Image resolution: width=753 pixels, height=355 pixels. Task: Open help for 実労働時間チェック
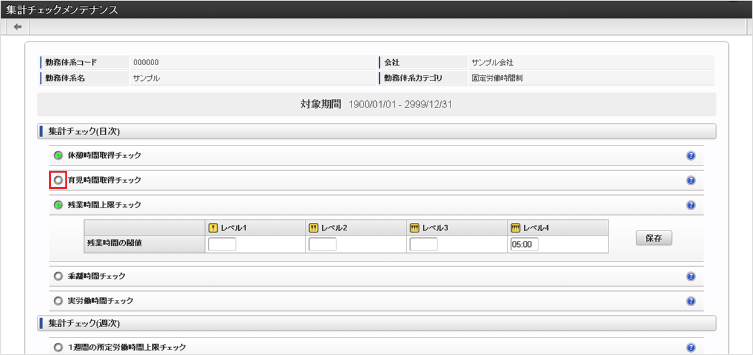691,301
